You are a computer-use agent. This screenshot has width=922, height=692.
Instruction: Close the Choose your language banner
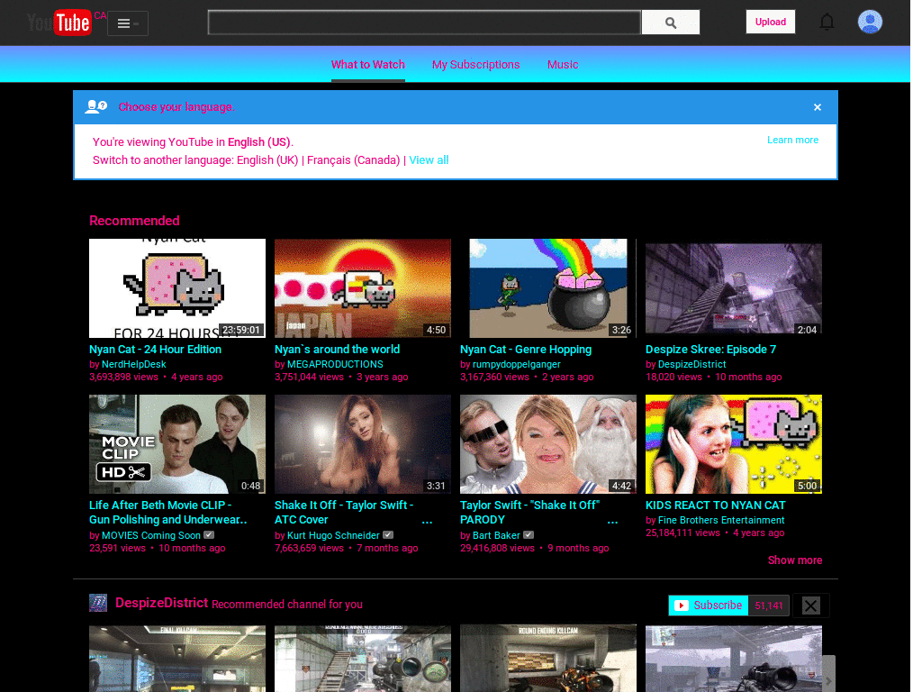[x=818, y=107]
